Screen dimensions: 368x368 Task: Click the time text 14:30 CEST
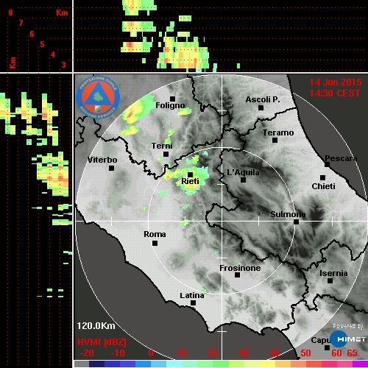pos(335,93)
